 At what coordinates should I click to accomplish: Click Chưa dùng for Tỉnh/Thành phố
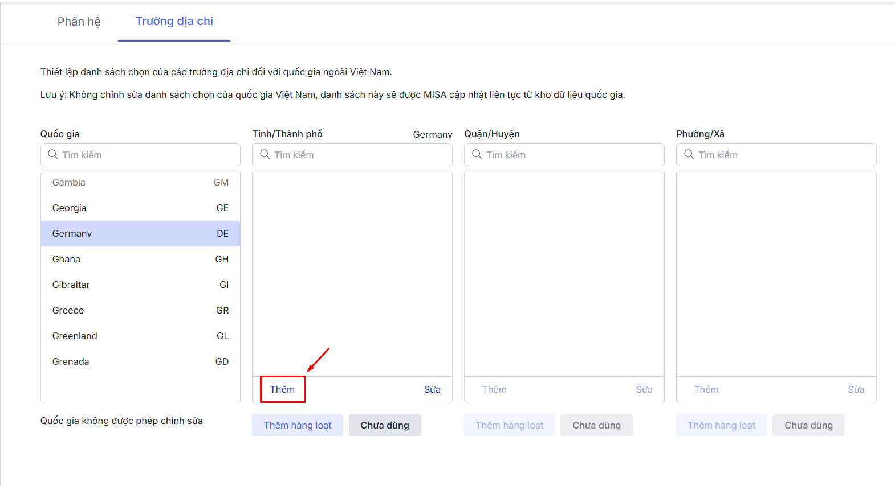click(385, 425)
